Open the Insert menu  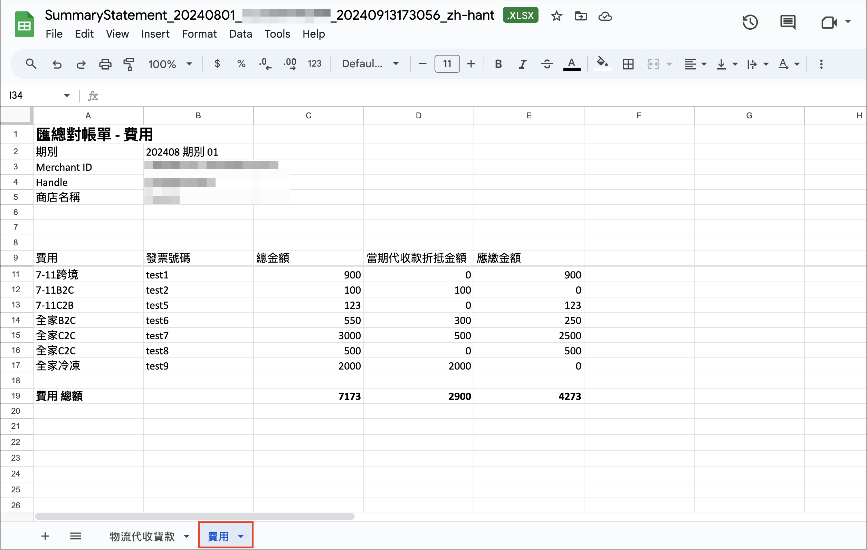click(x=155, y=34)
